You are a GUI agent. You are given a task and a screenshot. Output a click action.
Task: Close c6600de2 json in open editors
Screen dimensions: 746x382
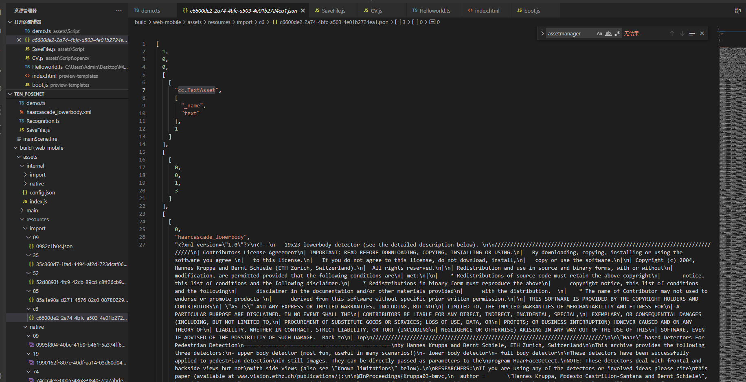tap(19, 40)
